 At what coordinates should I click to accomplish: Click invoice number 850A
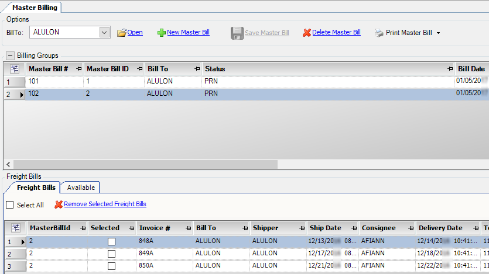coord(146,265)
